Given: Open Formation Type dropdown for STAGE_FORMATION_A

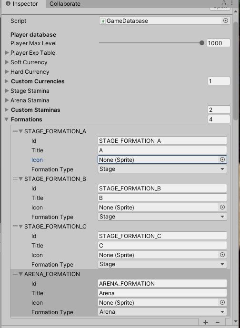Looking at the screenshot, I should click(162, 169).
